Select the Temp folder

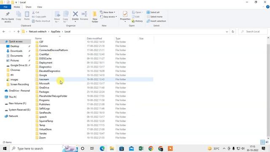[94, 125]
